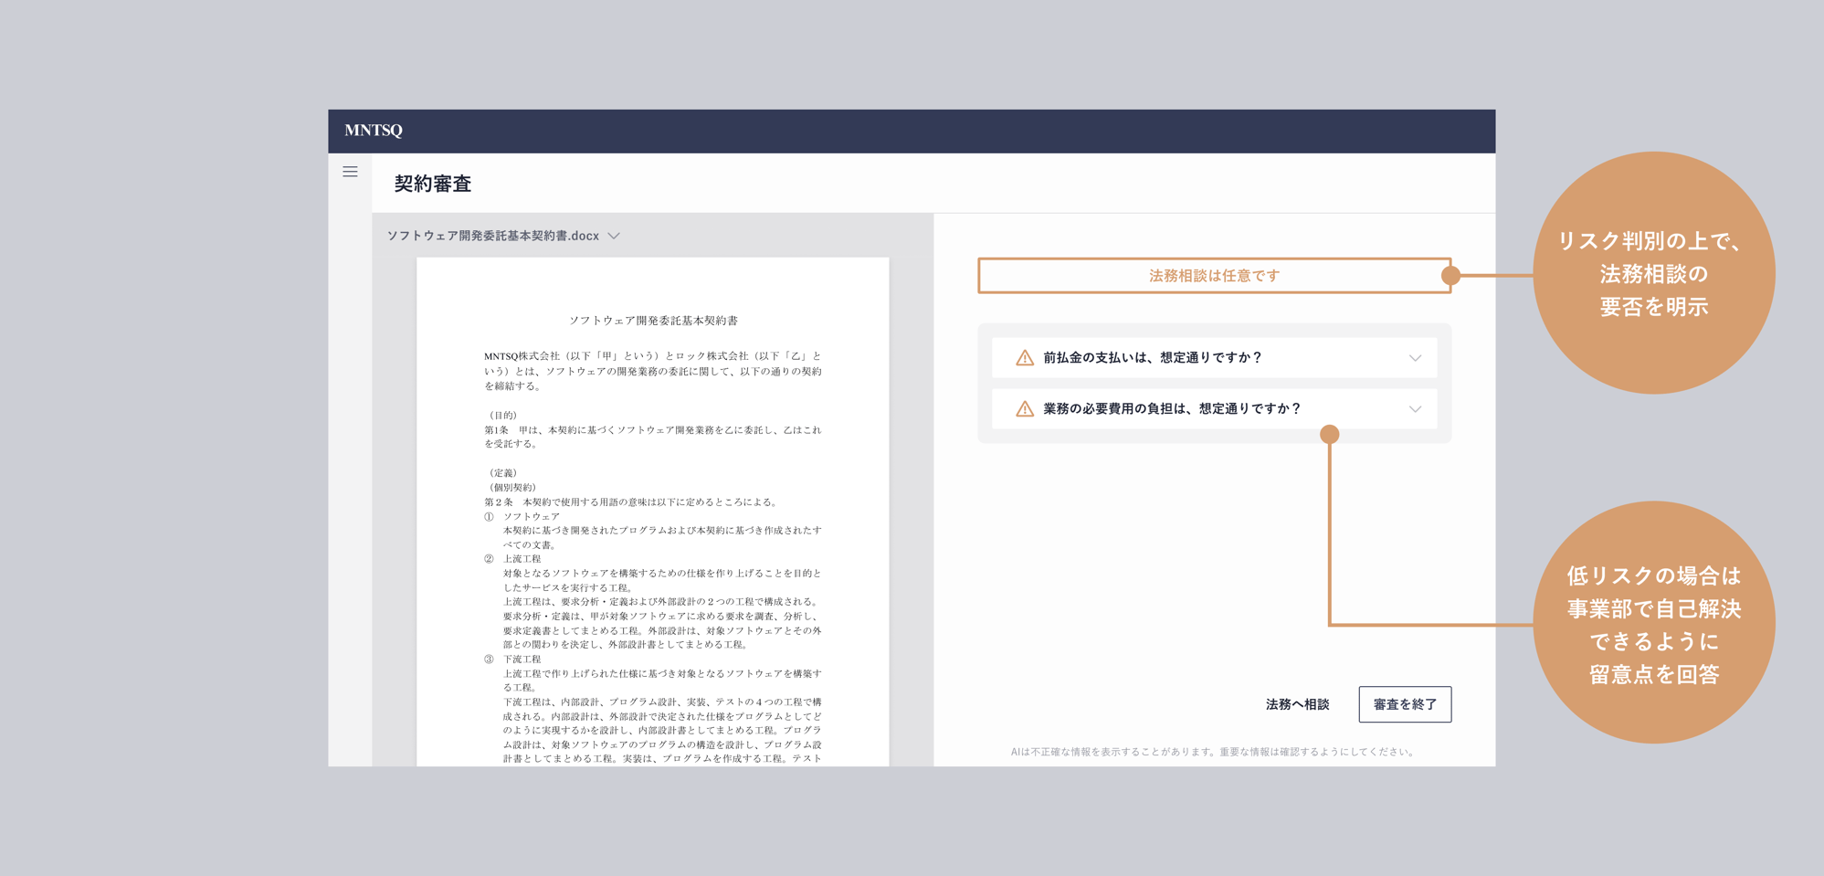The height and width of the screenshot is (876, 1824).
Task: Select the file name ソフトウェア開発委託基本契約書.docx
Action: (x=491, y=236)
